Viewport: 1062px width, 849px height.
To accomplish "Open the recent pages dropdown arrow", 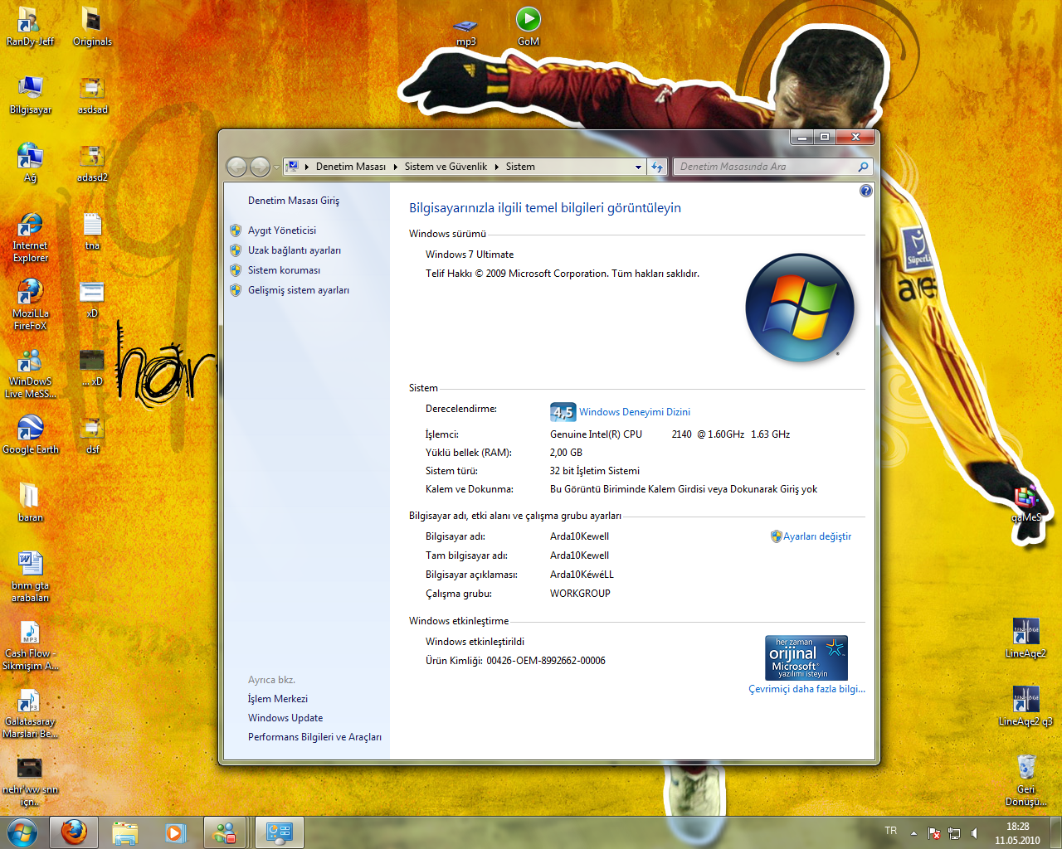I will 276,167.
